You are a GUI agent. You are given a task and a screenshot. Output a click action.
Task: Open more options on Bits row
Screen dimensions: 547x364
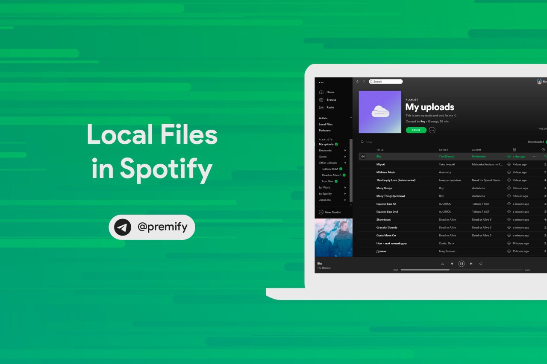coord(535,157)
